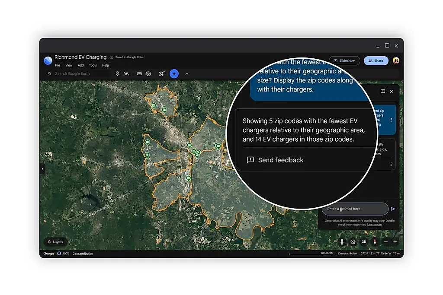This screenshot has width=443, height=295.
Task: Open the Tools menu
Action: click(93, 65)
